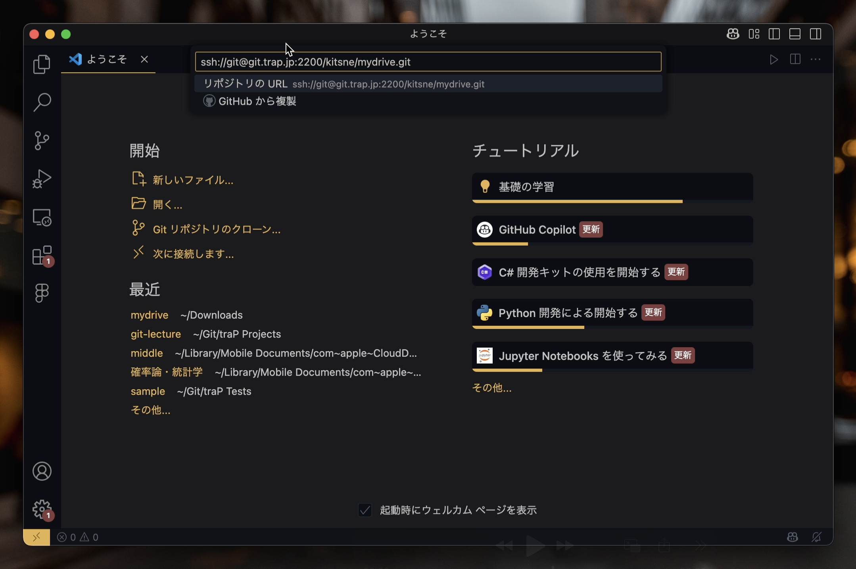Screen dimensions: 856x569
Task: Click the ~/Git/traP Tests path text
Action: coord(214,391)
